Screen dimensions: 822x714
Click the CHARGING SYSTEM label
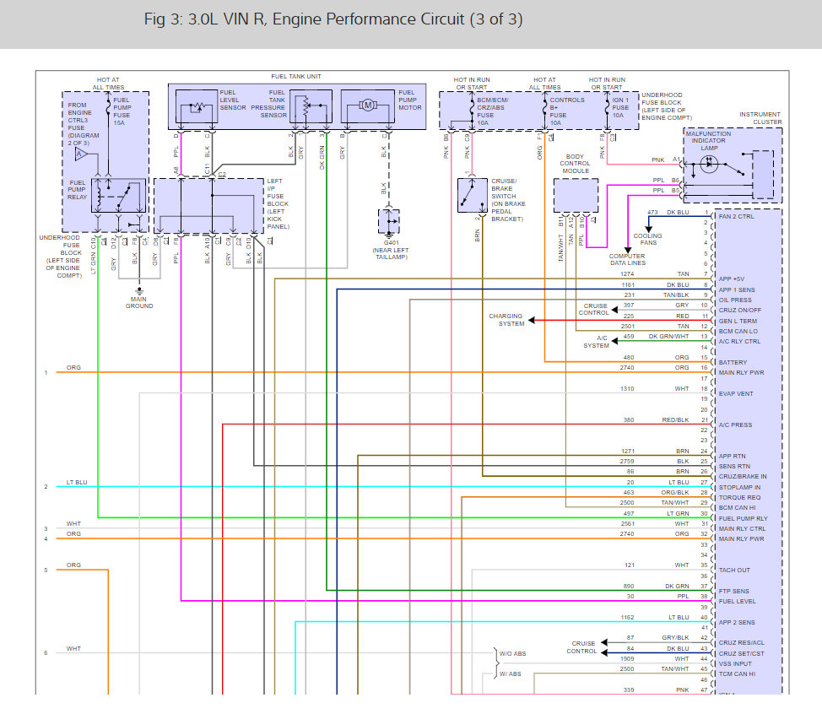pyautogui.click(x=506, y=320)
